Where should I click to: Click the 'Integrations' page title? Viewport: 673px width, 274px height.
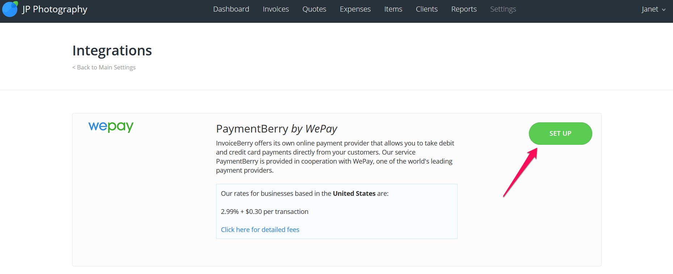tap(112, 51)
